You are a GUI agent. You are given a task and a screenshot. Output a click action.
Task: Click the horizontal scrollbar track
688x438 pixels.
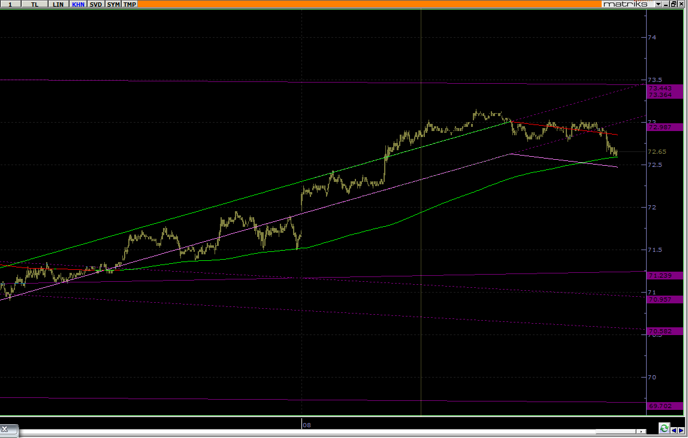click(327, 431)
